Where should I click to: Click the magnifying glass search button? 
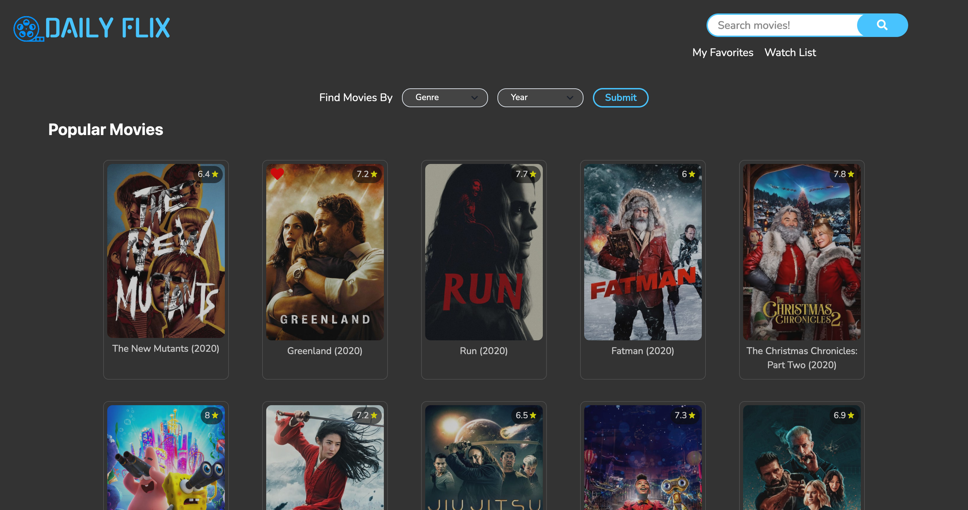[882, 25]
